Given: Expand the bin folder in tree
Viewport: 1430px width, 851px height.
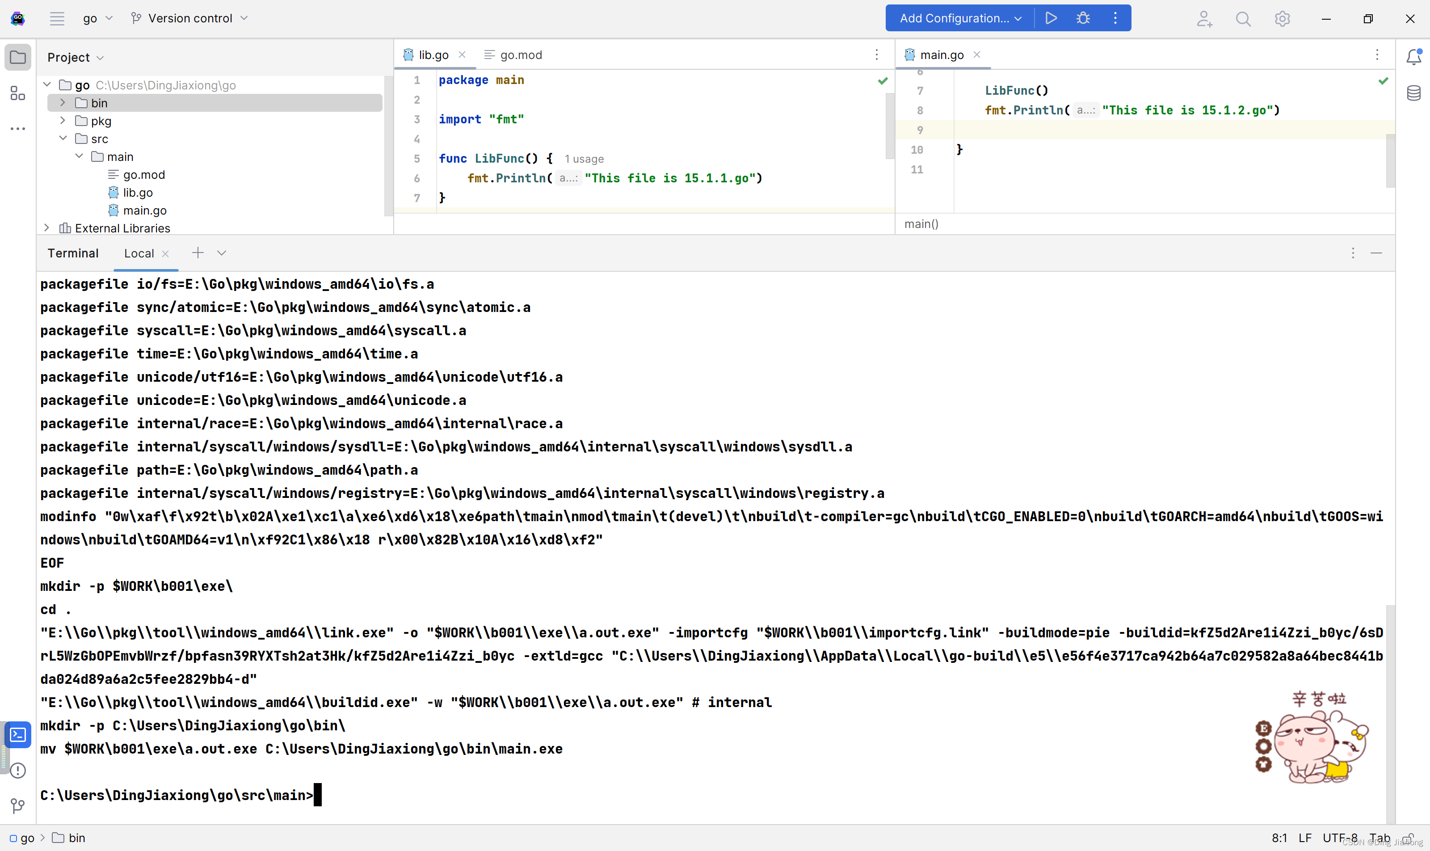Looking at the screenshot, I should [63, 103].
